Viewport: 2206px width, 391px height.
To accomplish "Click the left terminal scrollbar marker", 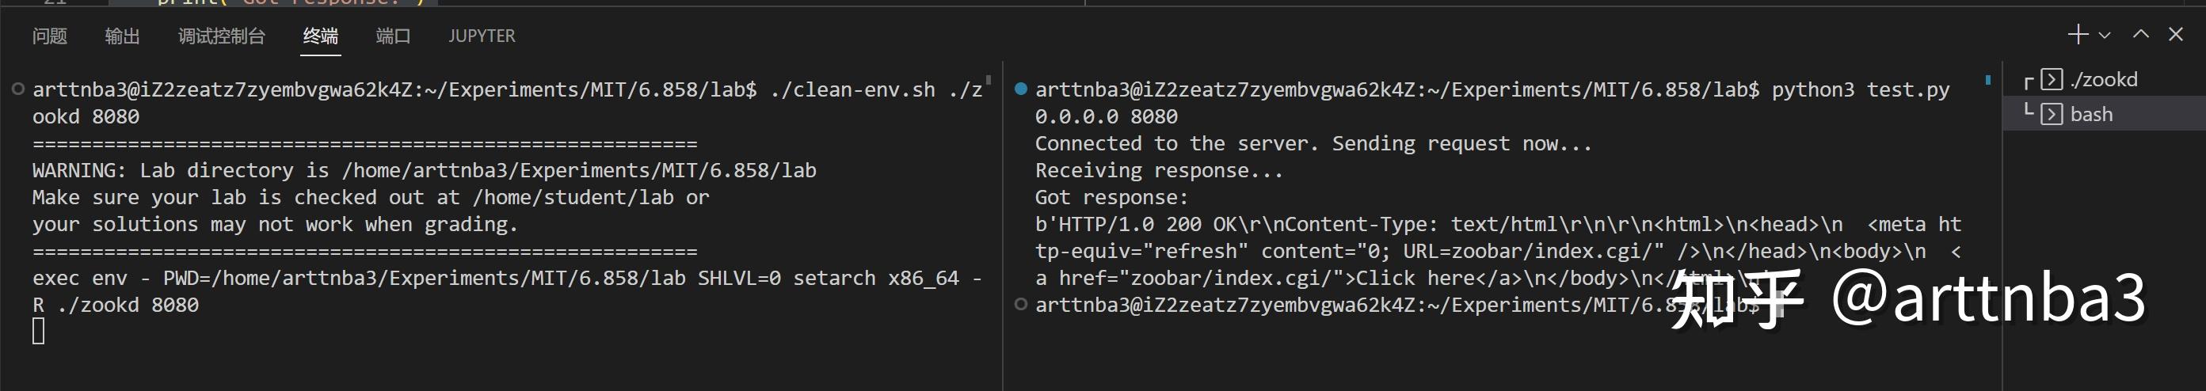I will pos(989,81).
